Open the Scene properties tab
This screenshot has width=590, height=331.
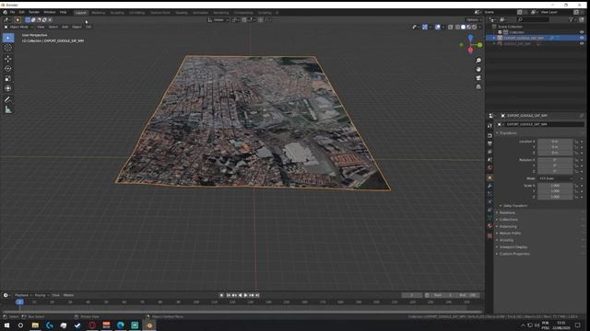tap(490, 160)
